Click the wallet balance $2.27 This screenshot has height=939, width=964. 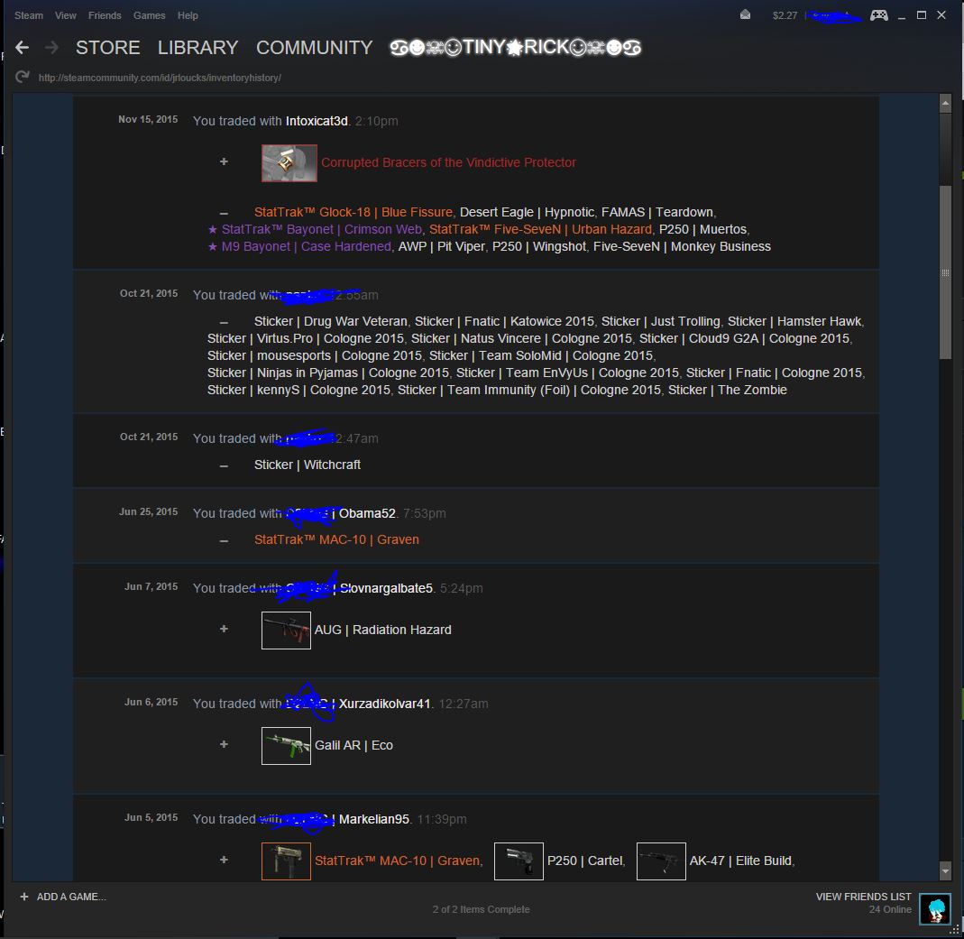pos(785,15)
